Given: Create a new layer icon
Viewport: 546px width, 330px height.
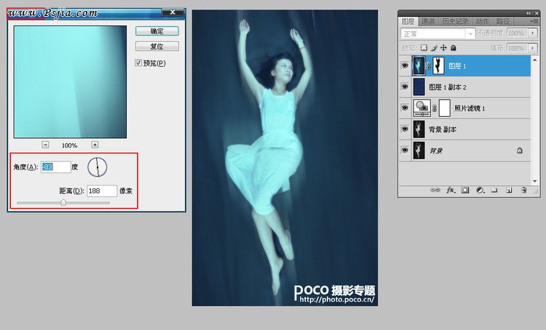Looking at the screenshot, I should (509, 190).
